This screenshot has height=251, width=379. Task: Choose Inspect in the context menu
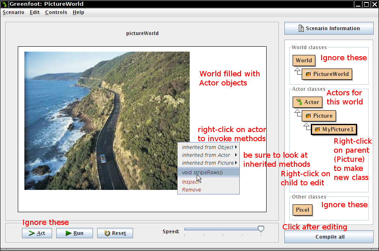(x=190, y=182)
